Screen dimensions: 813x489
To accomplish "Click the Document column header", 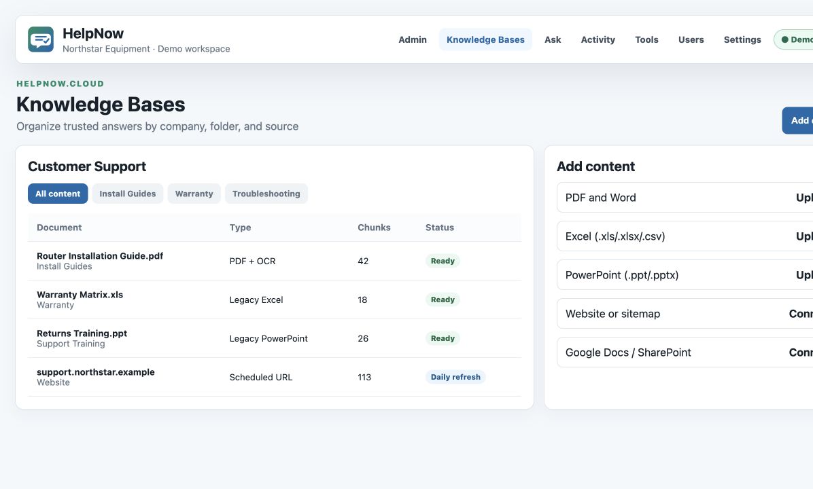I will point(59,228).
